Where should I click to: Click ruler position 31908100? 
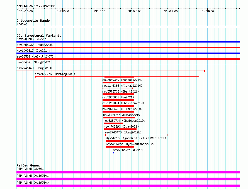pos(99,11)
